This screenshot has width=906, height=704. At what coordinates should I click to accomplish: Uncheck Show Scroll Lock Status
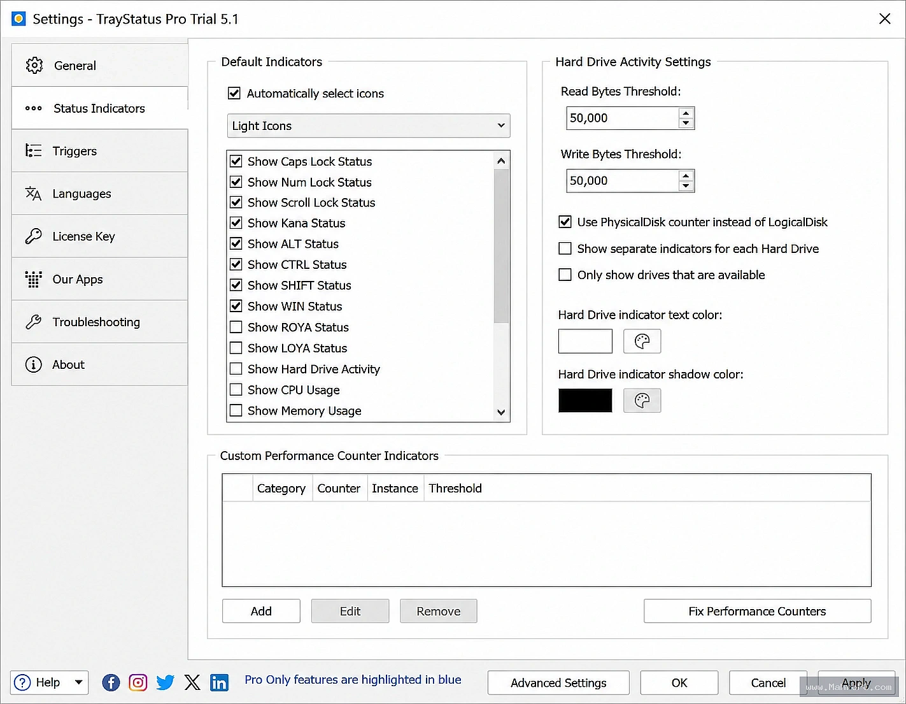236,203
